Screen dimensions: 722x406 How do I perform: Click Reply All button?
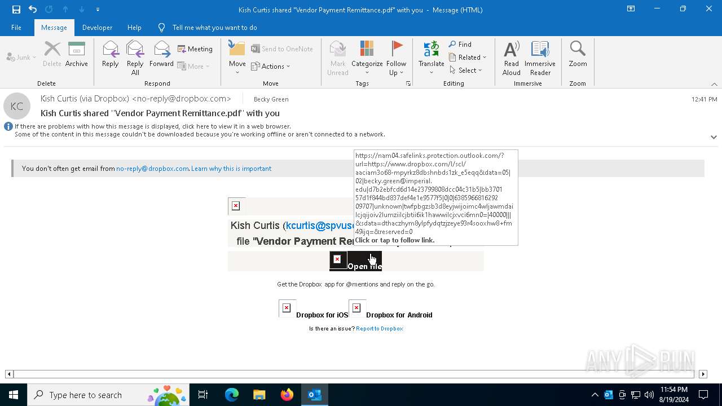(135, 58)
